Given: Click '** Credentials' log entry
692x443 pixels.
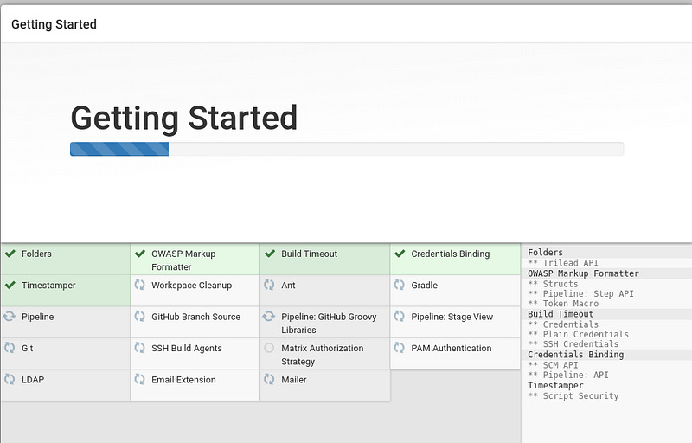Looking at the screenshot, I should [563, 324].
